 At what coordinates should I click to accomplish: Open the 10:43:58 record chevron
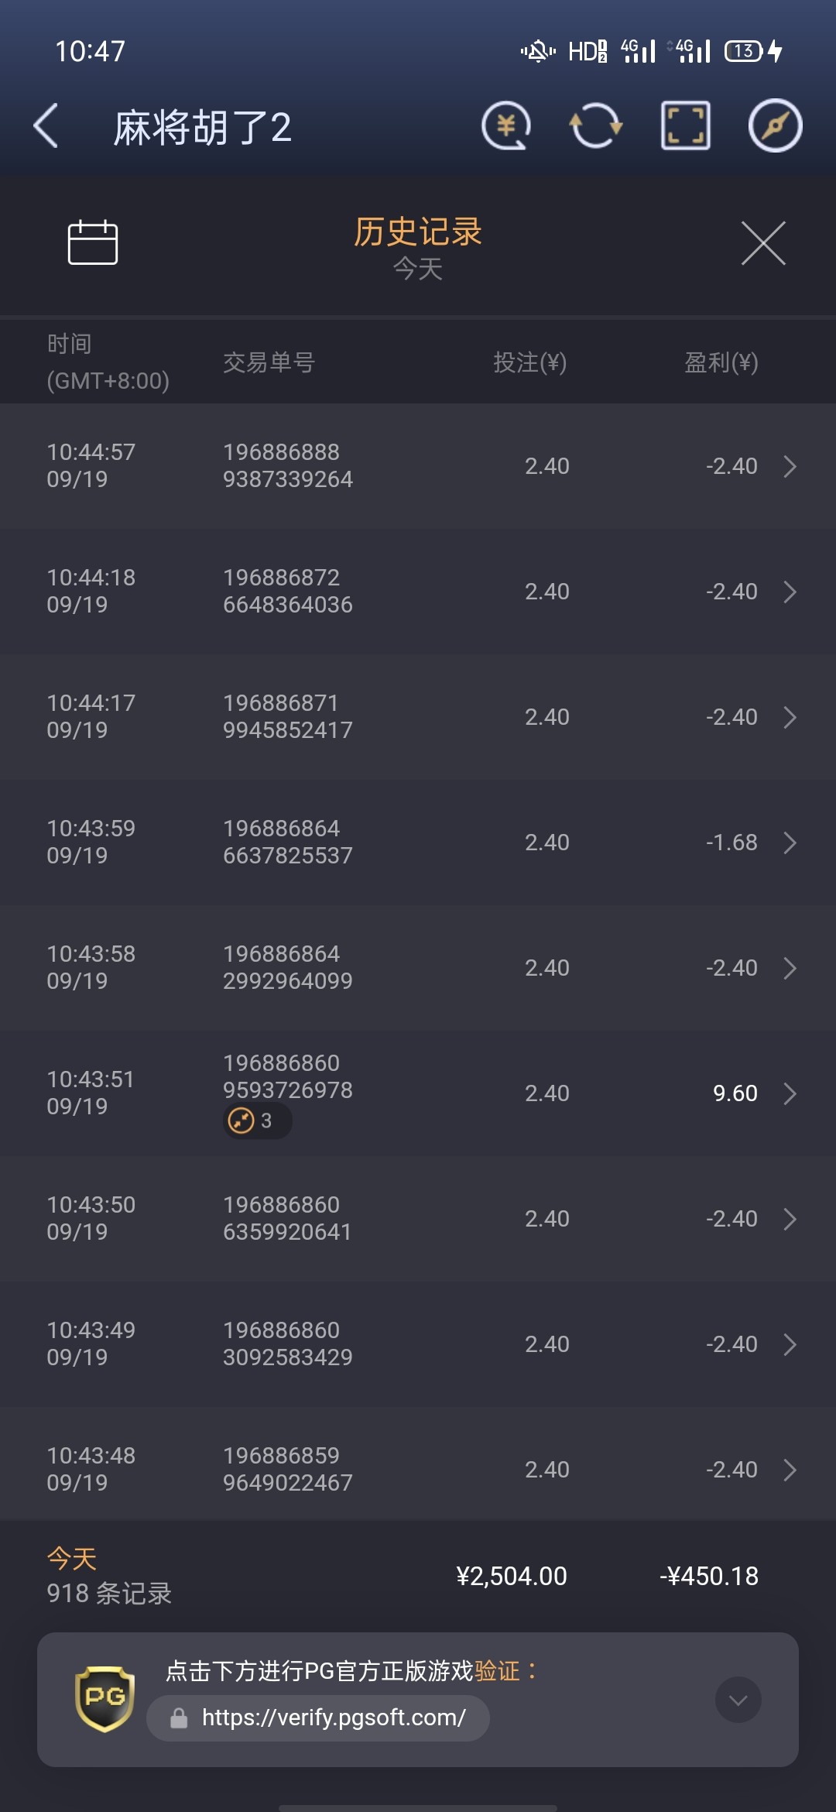pos(790,968)
